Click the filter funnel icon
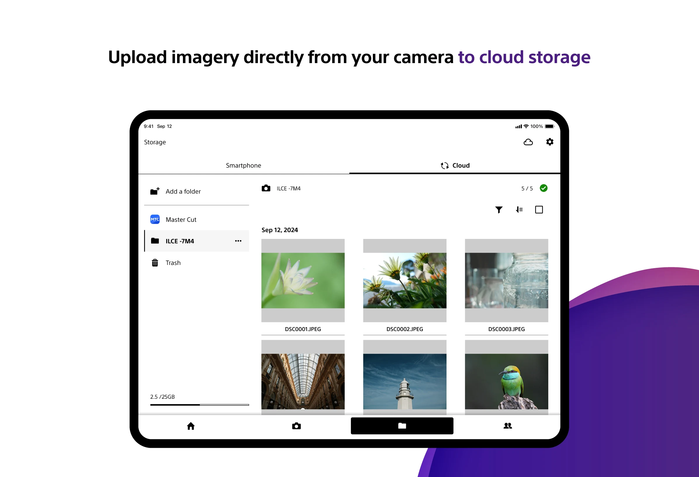The height and width of the screenshot is (477, 699). point(499,210)
